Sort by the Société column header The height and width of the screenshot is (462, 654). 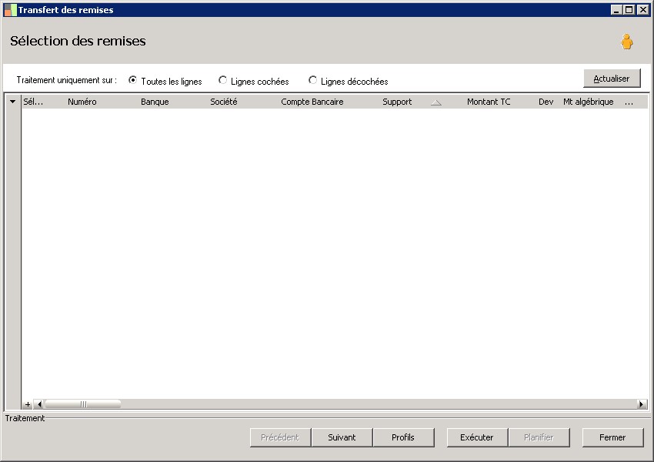tap(224, 102)
